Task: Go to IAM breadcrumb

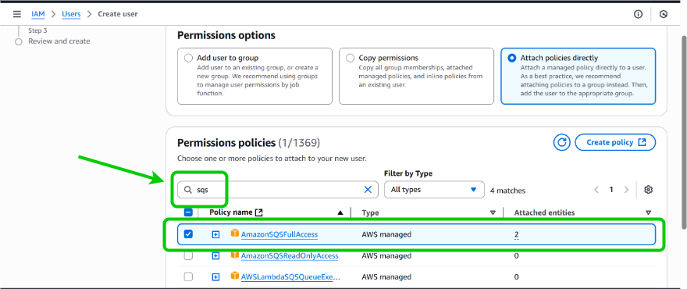Action: [38, 14]
